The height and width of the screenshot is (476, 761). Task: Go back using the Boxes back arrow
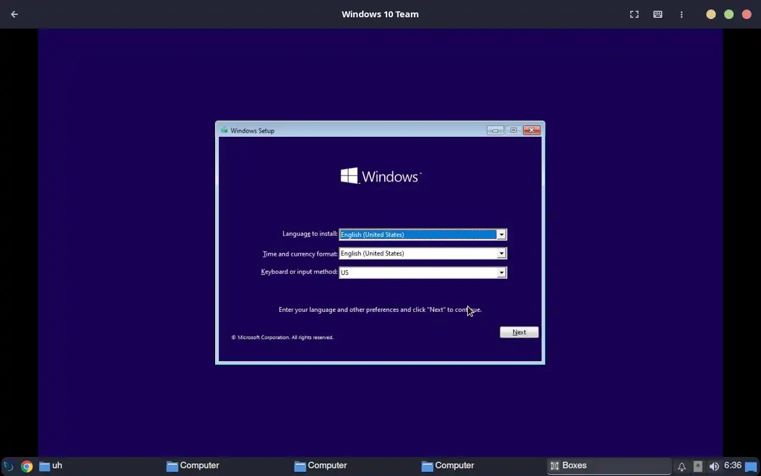coord(14,14)
